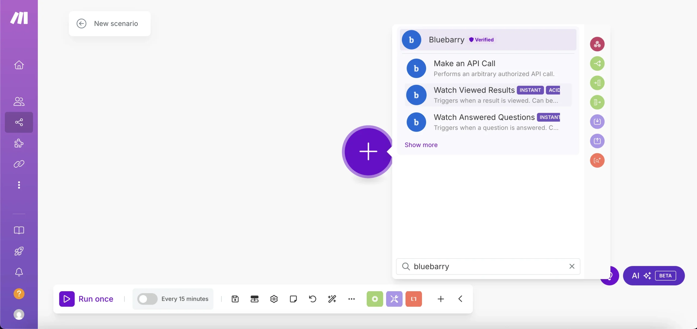
Task: Open the Home page icon
Action: (19, 65)
